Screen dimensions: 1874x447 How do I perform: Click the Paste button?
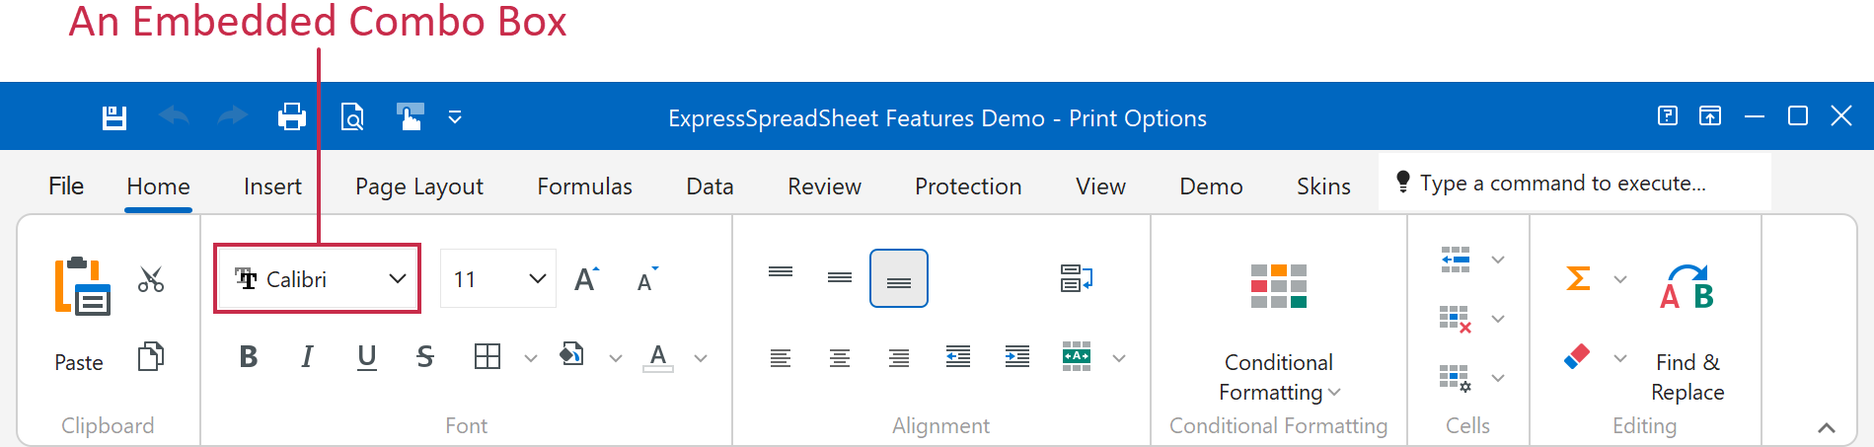[80, 316]
